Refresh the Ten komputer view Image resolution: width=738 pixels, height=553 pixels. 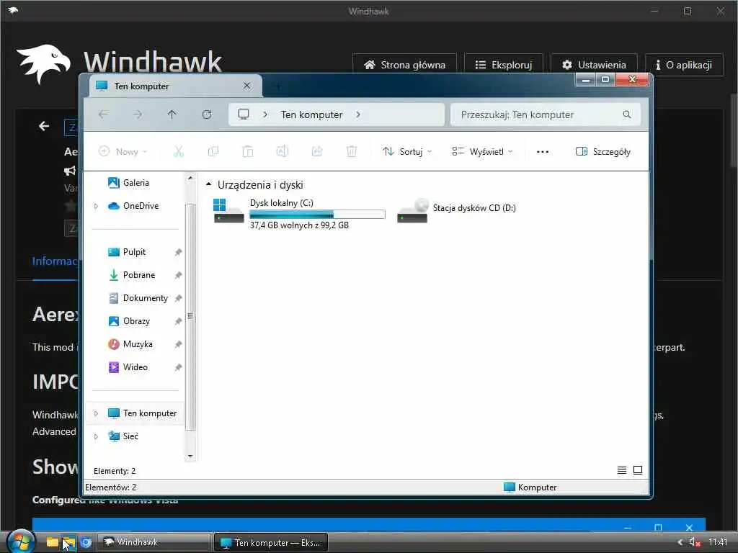click(x=207, y=114)
